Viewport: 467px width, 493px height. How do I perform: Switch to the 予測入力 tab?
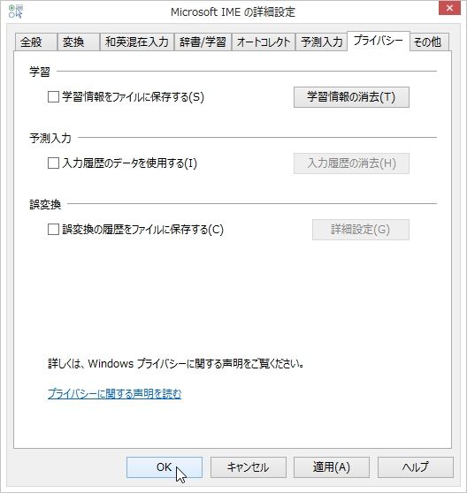[x=321, y=42]
